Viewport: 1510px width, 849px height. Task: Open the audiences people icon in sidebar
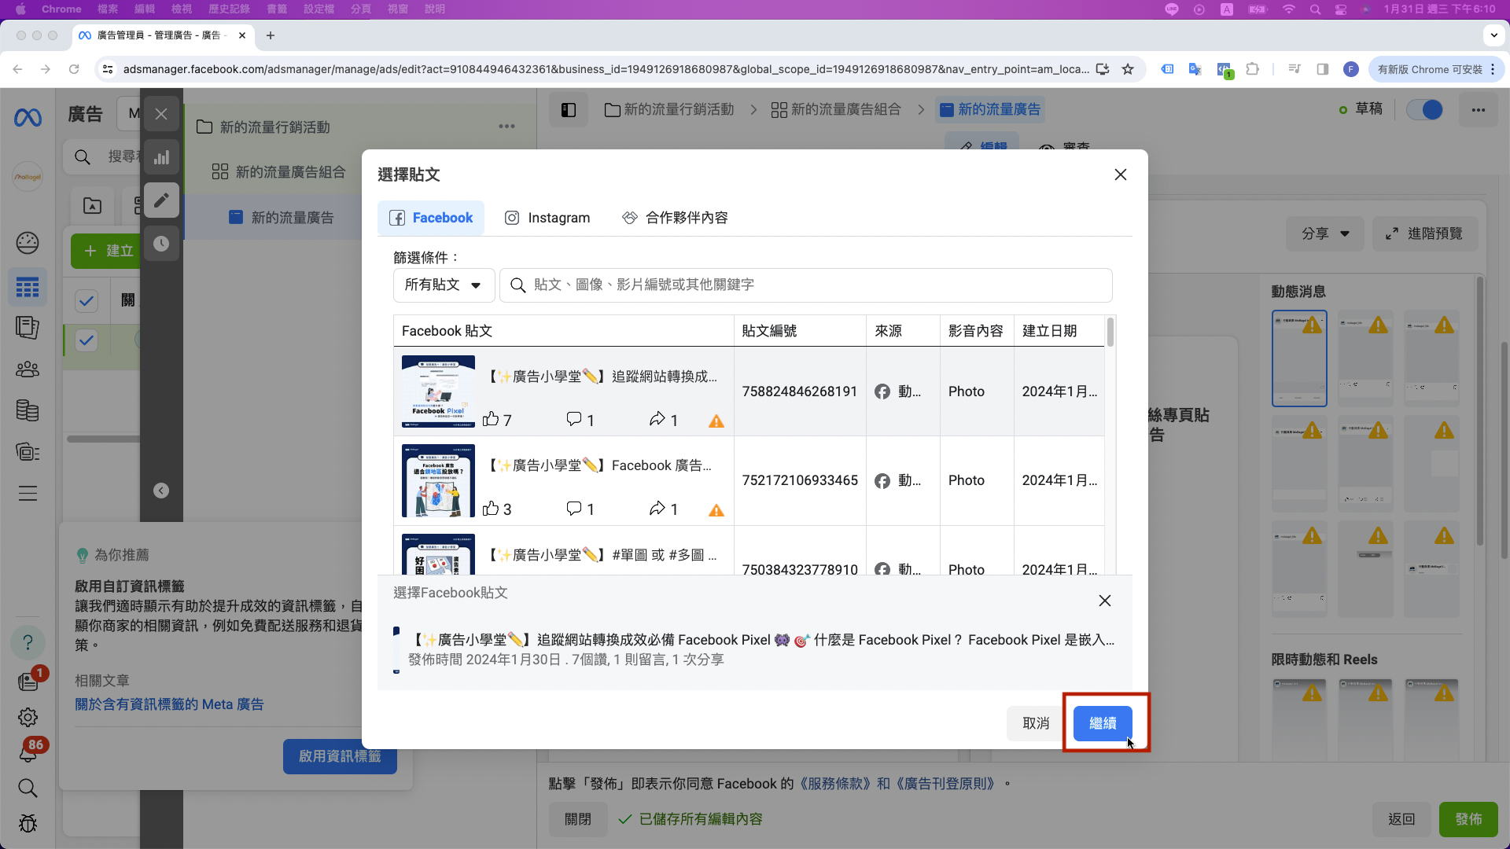pyautogui.click(x=28, y=369)
